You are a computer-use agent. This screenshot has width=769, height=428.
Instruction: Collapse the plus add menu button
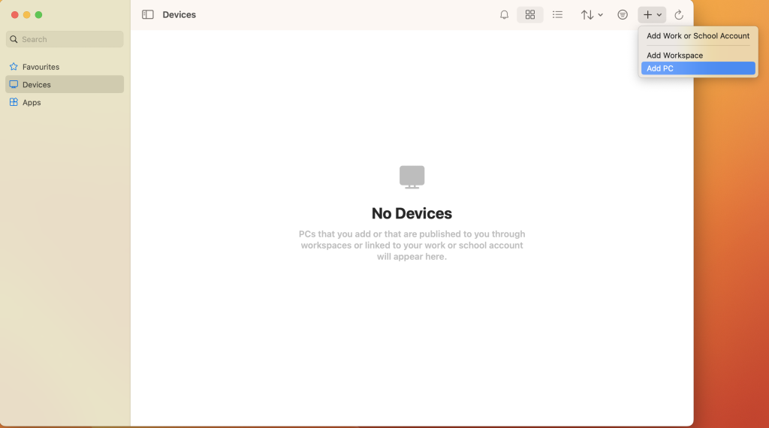coord(652,15)
